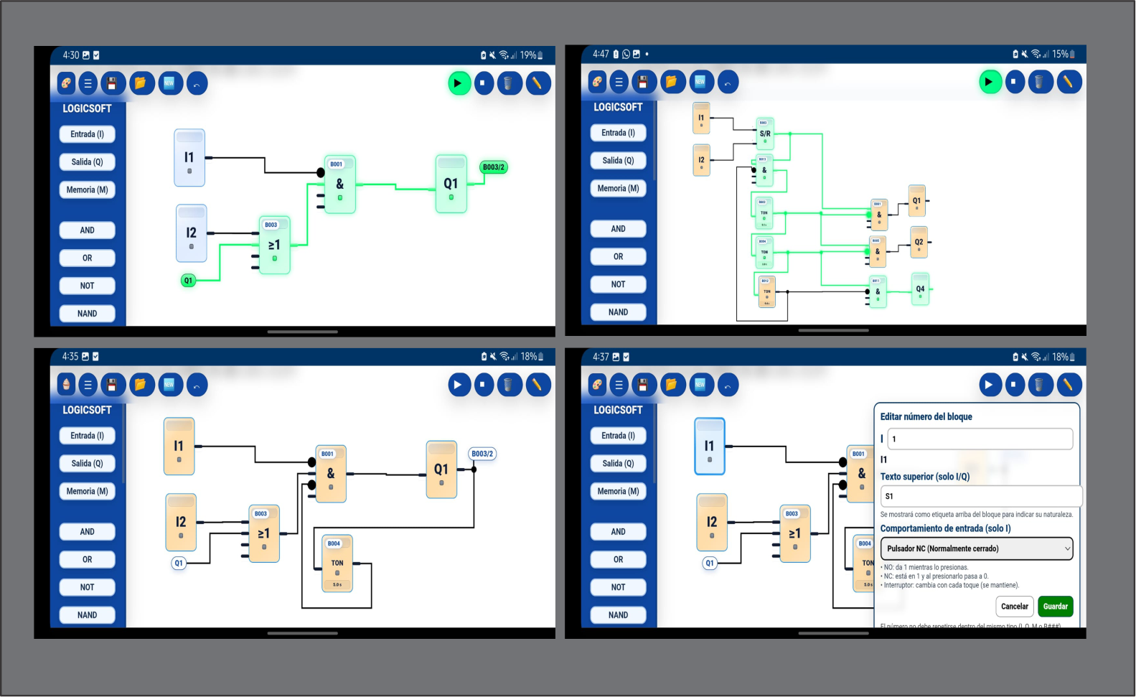Open hamburger menu in 4:47 screenshot
The height and width of the screenshot is (697, 1136).
tap(619, 82)
